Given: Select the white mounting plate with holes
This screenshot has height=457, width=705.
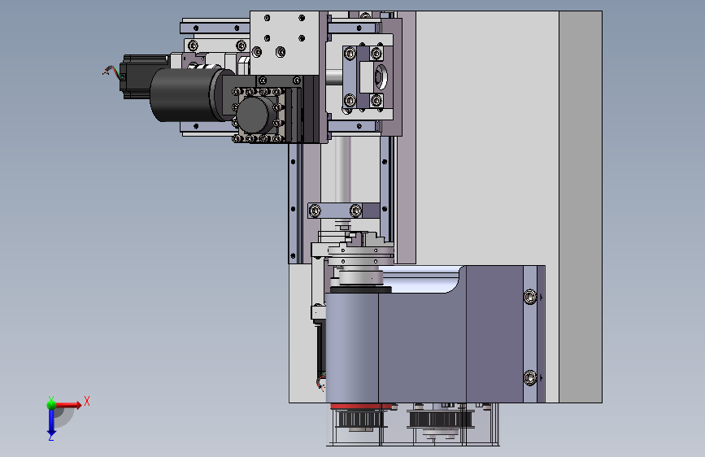Looking at the screenshot, I should (x=285, y=43).
